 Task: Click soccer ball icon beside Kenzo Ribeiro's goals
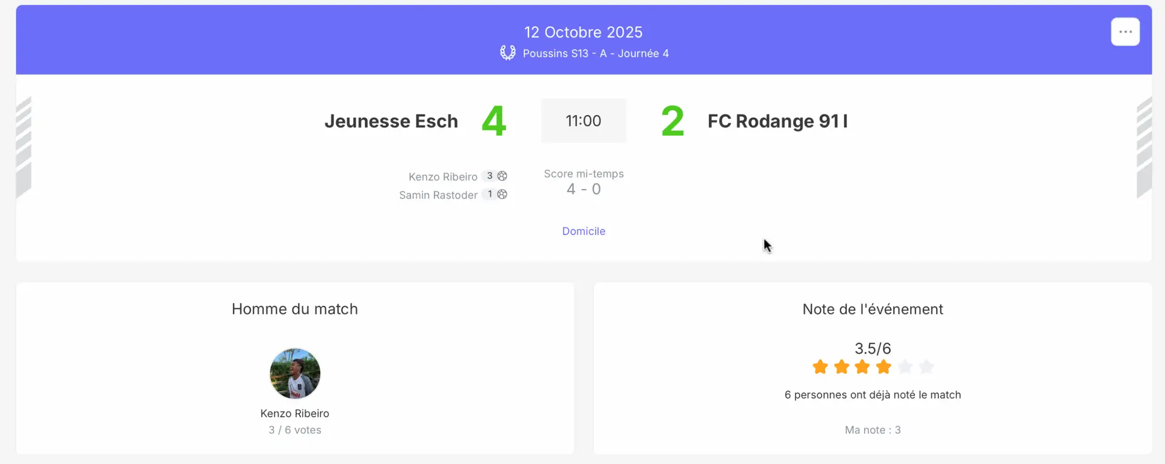tap(502, 176)
